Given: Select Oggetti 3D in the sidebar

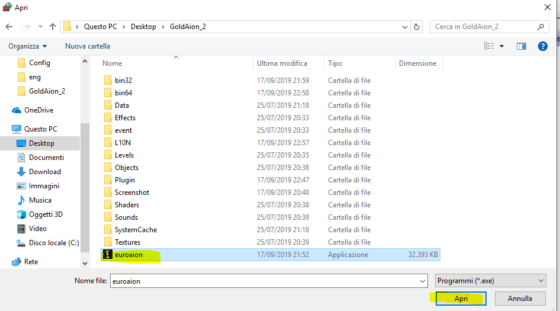Looking at the screenshot, I should [x=46, y=214].
